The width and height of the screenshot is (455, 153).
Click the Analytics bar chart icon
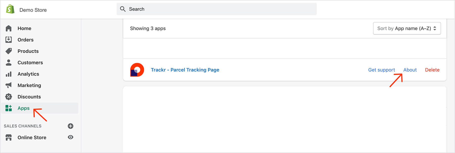pos(9,74)
